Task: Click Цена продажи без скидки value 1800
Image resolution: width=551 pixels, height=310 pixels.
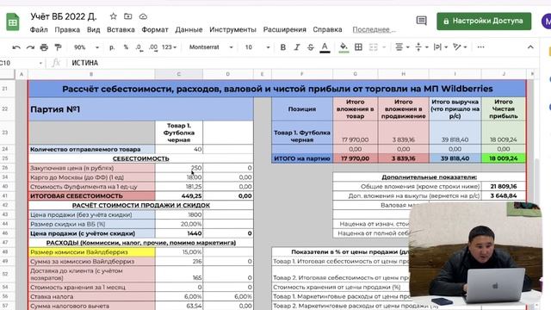Action: [x=178, y=214]
